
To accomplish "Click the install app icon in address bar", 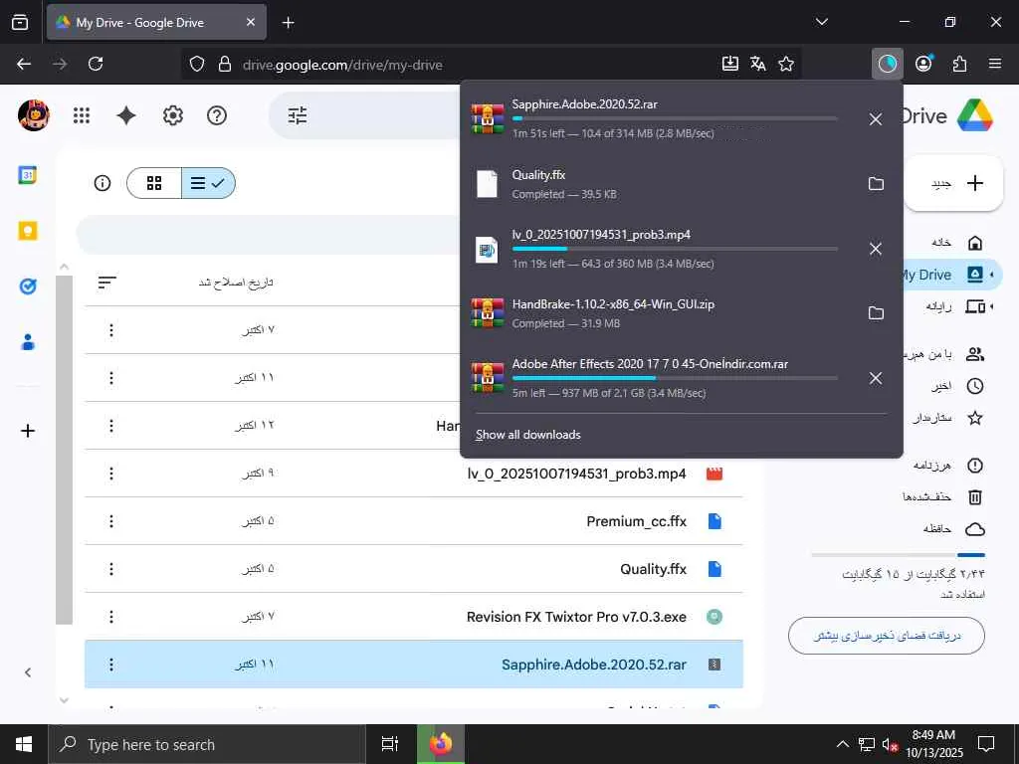I will click(x=729, y=64).
